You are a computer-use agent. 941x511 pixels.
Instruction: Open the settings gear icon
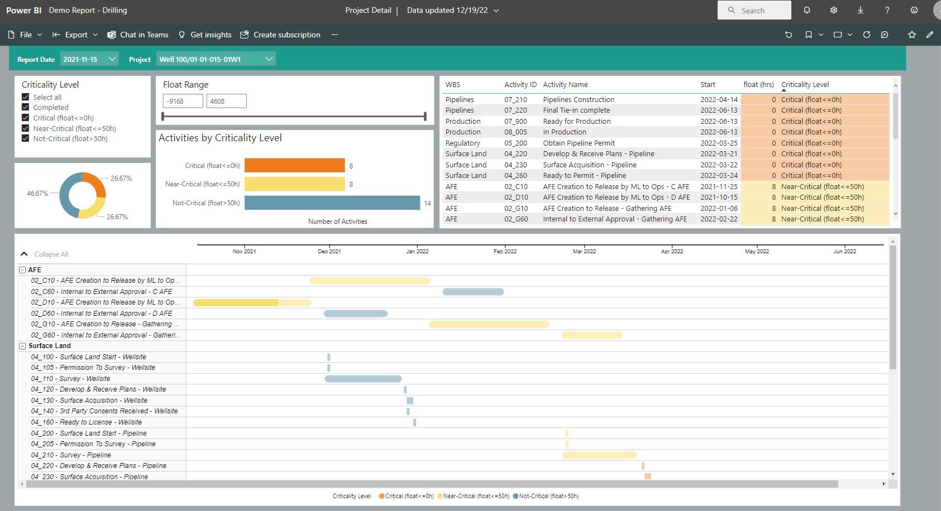tap(834, 10)
